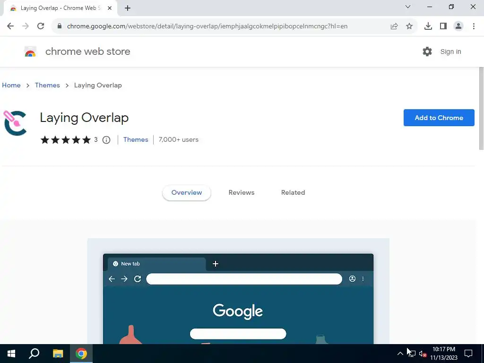The height and width of the screenshot is (363, 484).
Task: Open new tab with plus button
Action: pos(128,9)
